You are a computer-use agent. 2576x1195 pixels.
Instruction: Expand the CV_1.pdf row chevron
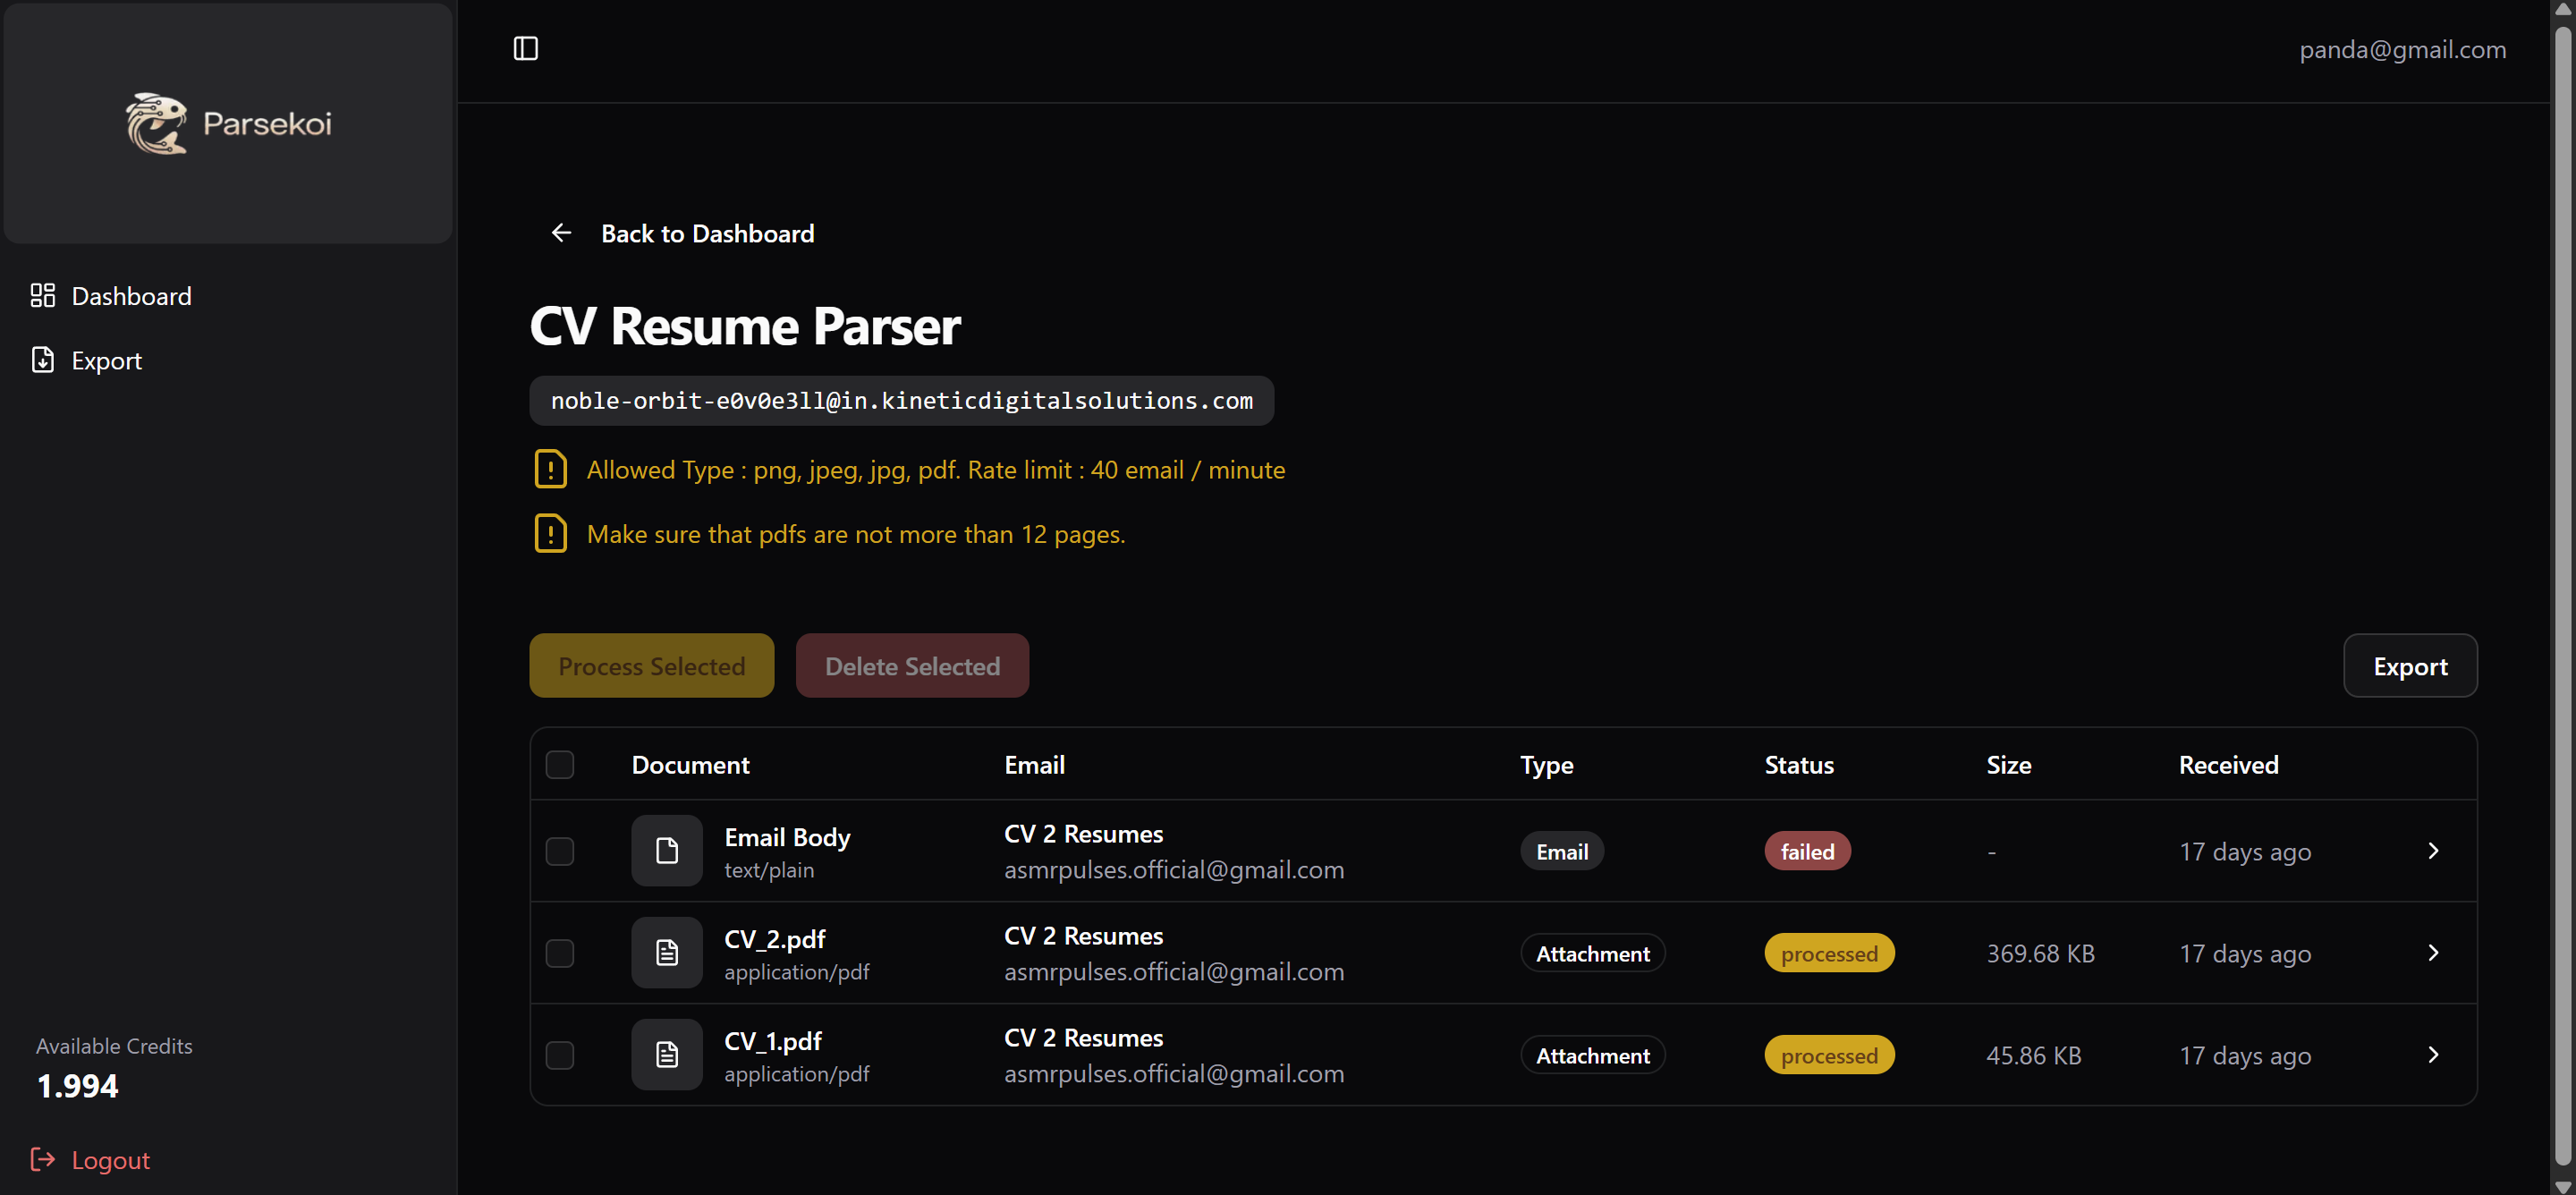2433,1055
